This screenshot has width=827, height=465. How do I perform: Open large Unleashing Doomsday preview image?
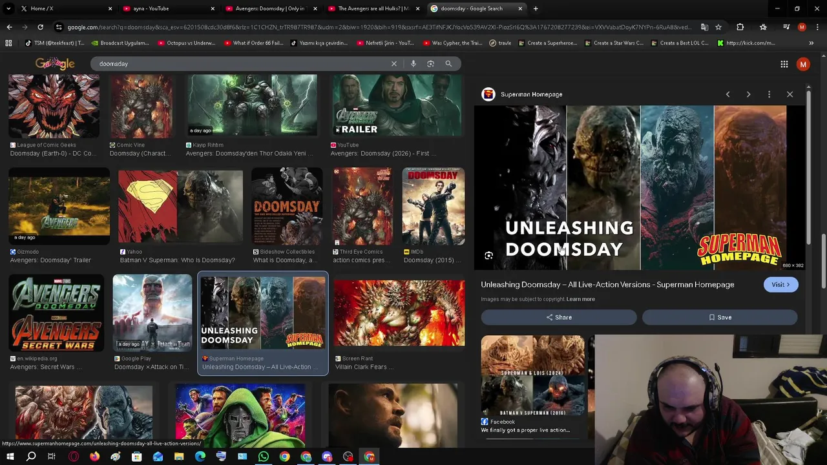tap(640, 187)
